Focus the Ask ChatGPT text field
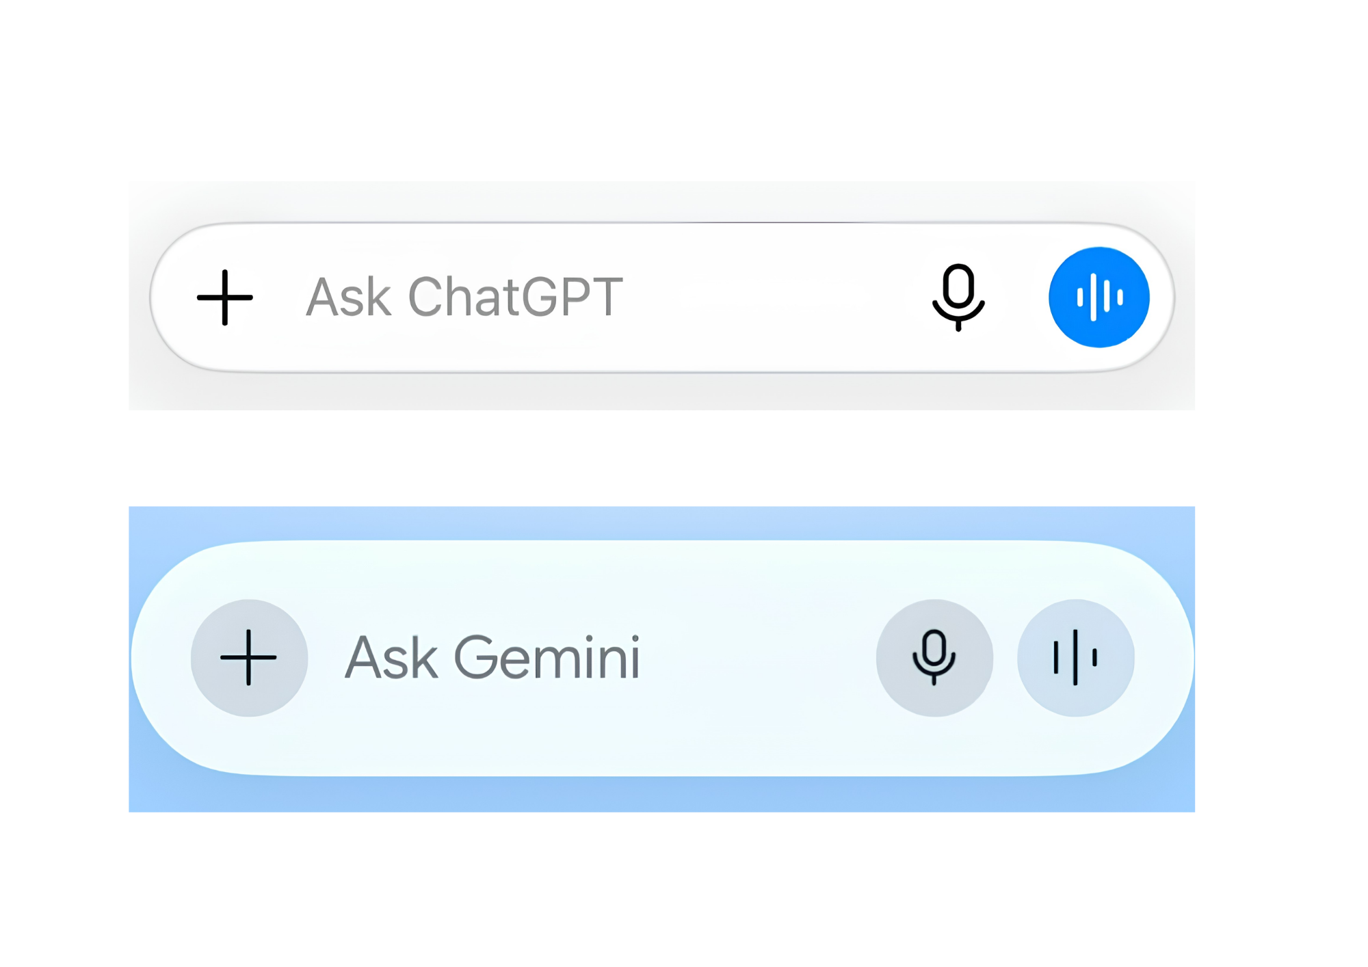Viewport: 1368px width, 967px height. (x=588, y=297)
